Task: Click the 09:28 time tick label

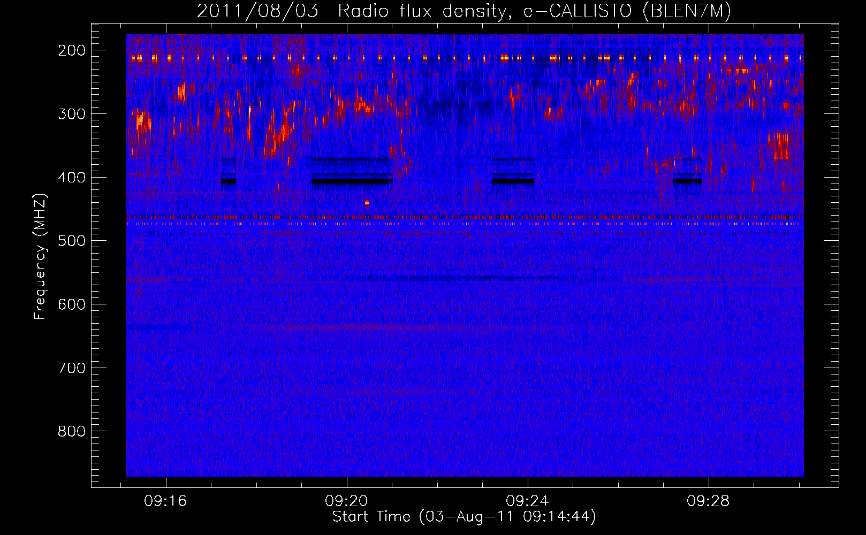Action: click(x=708, y=501)
